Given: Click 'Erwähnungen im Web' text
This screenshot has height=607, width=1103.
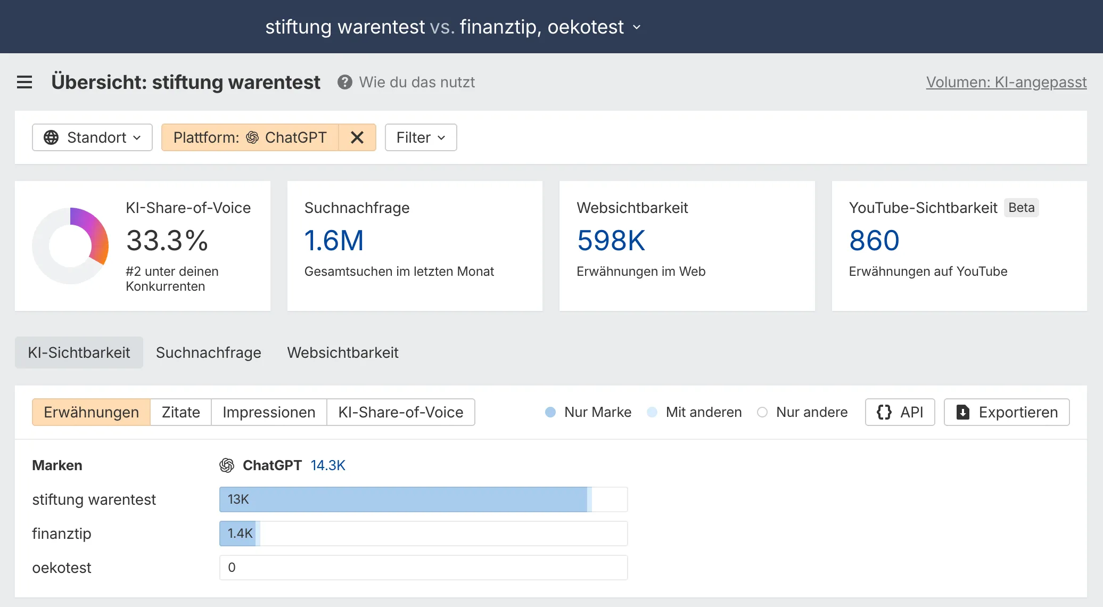Looking at the screenshot, I should [x=641, y=272].
